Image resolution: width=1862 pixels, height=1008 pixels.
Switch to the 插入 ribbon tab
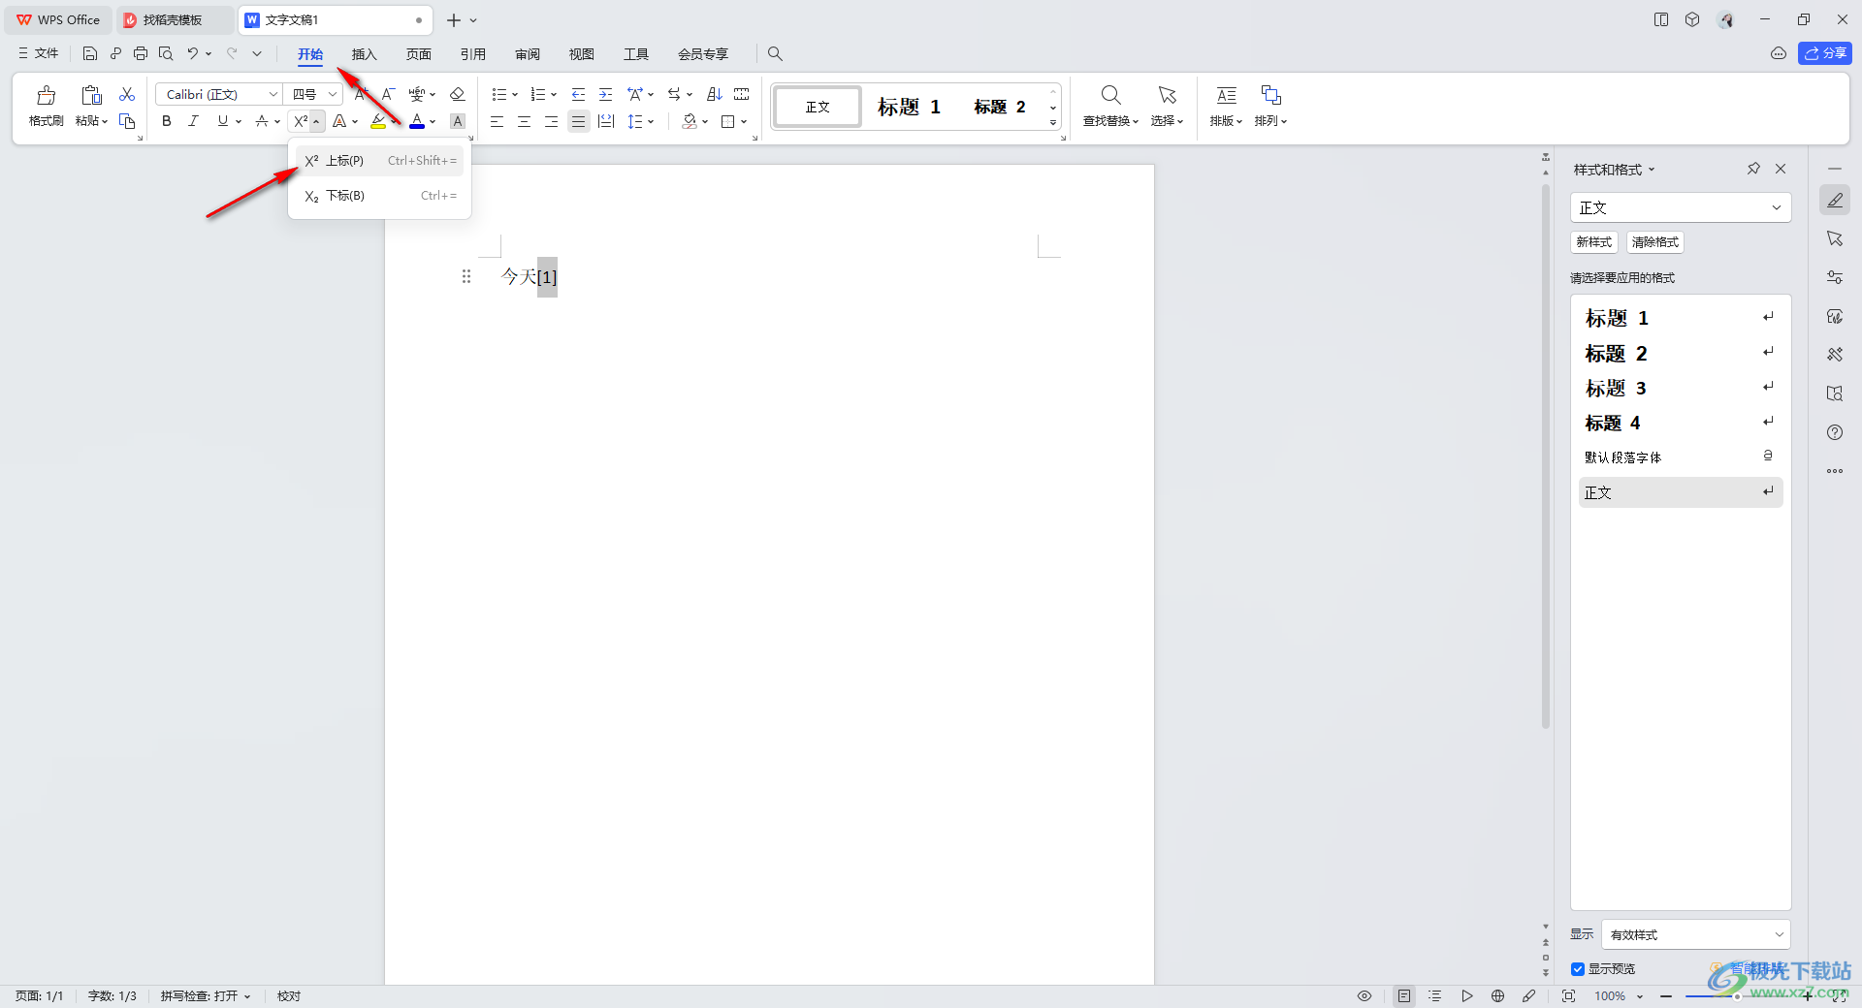click(x=364, y=54)
